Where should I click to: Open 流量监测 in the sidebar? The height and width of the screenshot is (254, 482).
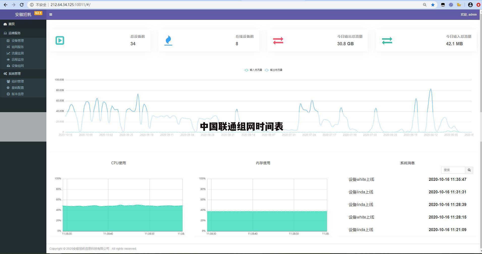[x=23, y=53]
